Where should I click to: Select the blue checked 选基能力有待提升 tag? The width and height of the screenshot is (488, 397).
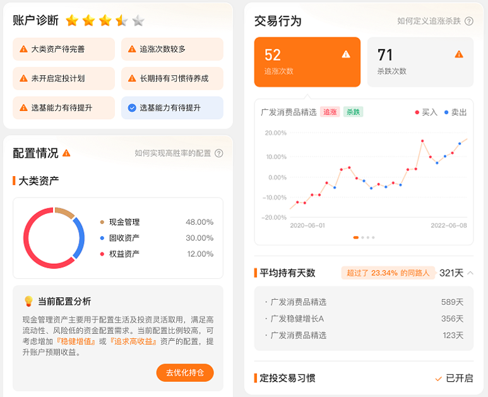tap(172, 108)
